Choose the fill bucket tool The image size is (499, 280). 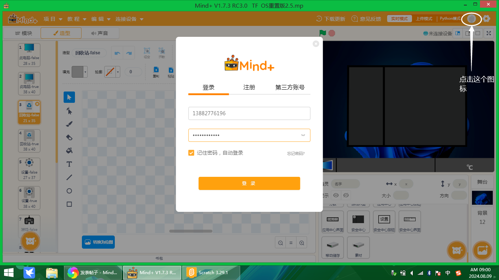click(69, 151)
